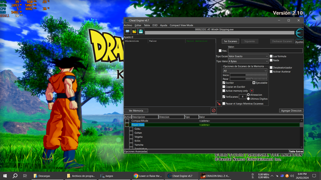Enable Active memory only checkbox
The width and height of the screenshot is (321, 180).
point(224,91)
